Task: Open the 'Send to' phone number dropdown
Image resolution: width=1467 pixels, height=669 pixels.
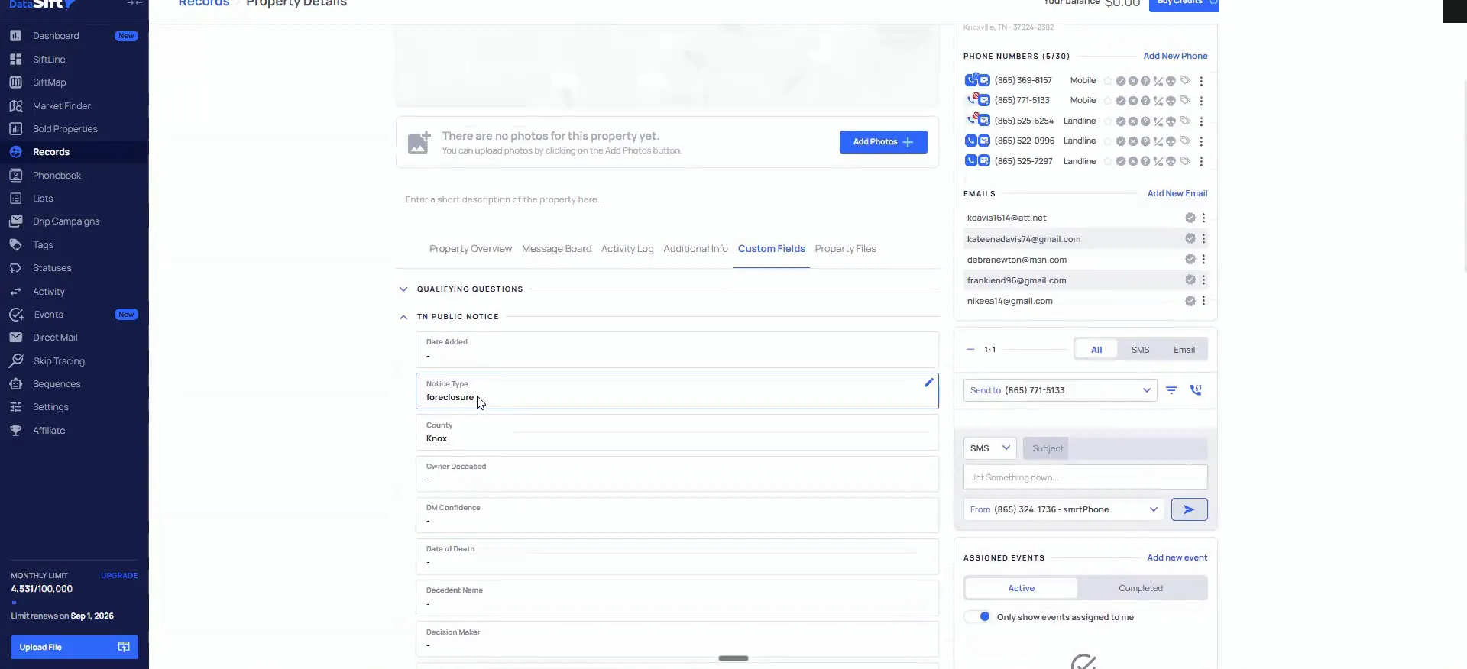Action: click(1060, 390)
